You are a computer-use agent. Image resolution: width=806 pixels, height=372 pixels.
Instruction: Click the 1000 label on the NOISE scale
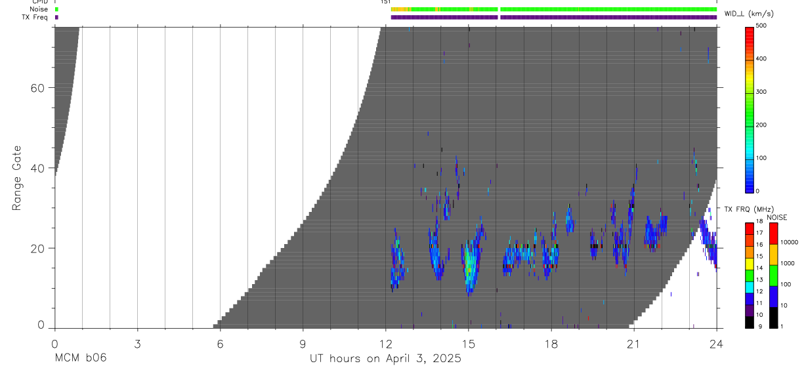point(788,263)
